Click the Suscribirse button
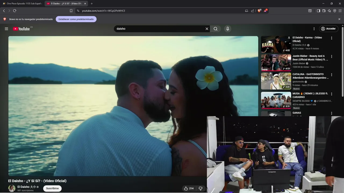Image resolution: width=344 pixels, height=193 pixels. (52, 188)
